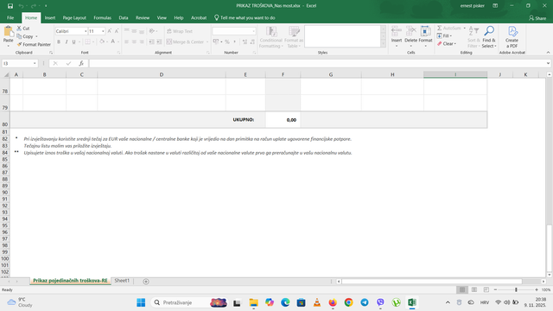Click Format as Table button
Image resolution: width=553 pixels, height=311 pixels.
[294, 37]
